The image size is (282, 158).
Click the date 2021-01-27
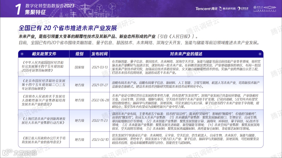(x=100, y=85)
